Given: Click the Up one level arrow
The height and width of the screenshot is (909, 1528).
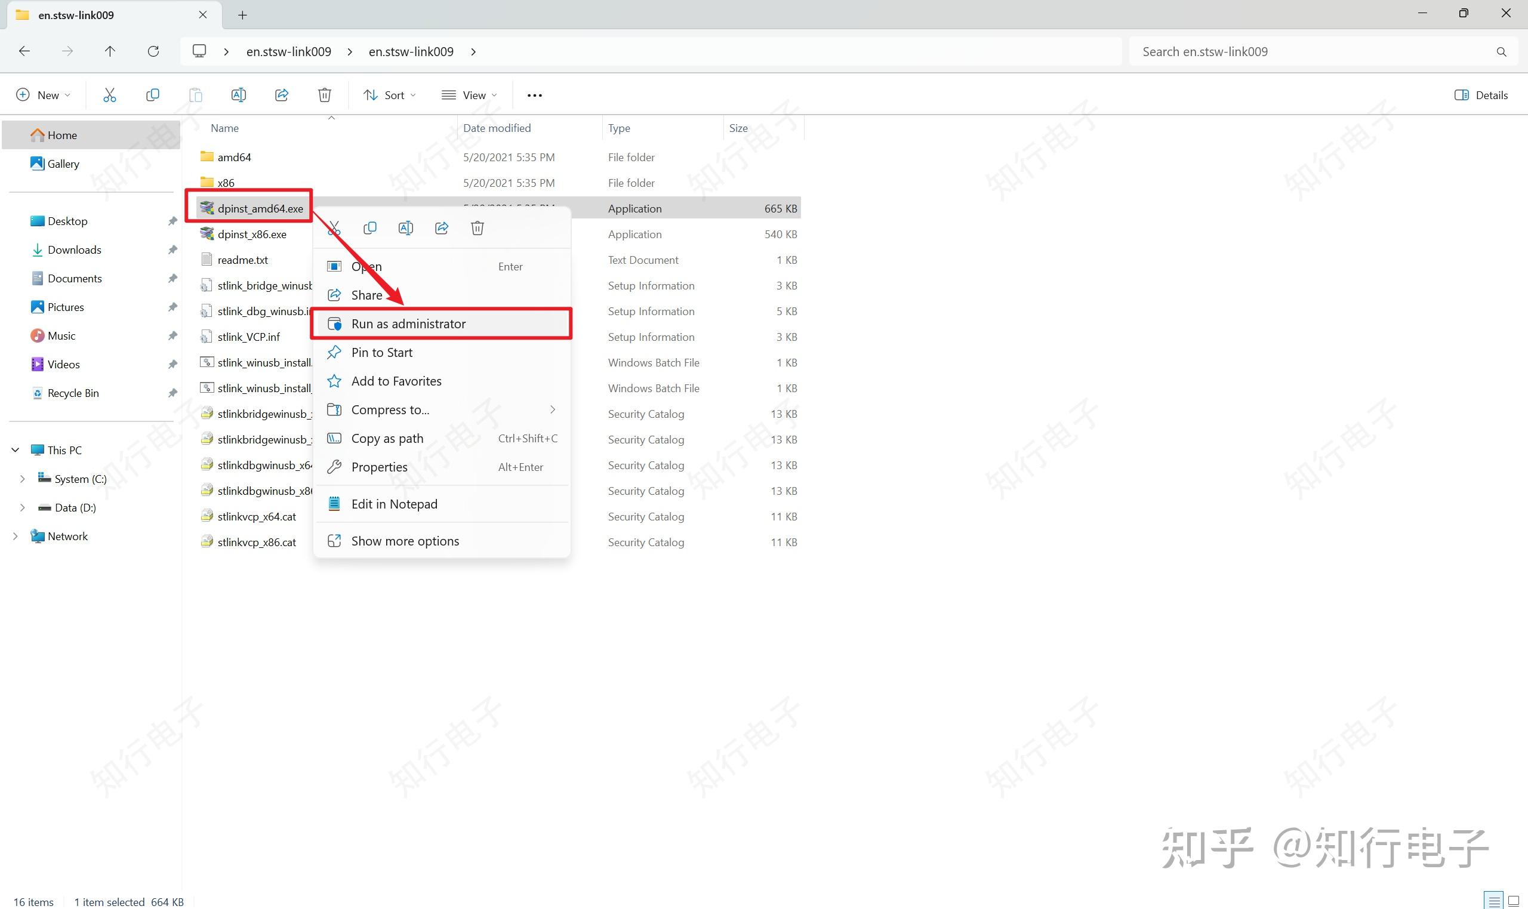Looking at the screenshot, I should tap(110, 51).
